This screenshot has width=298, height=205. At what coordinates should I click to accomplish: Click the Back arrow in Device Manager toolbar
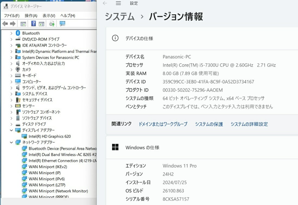5,24
